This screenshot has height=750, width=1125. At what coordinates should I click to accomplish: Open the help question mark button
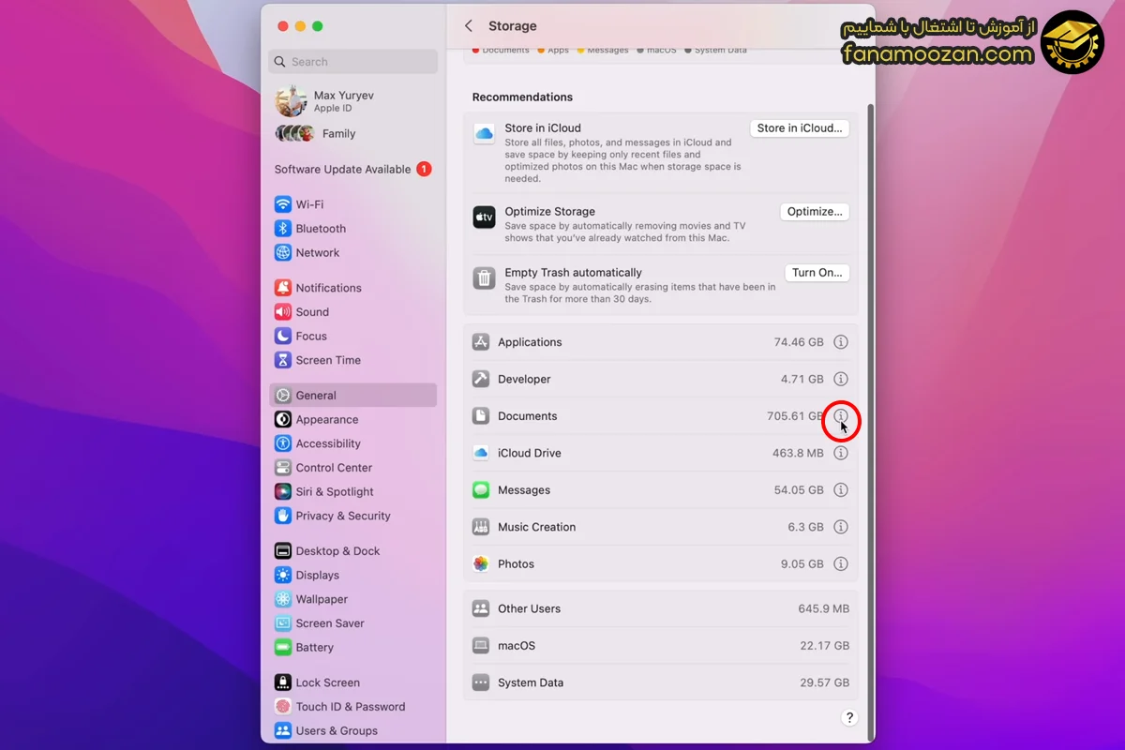[x=849, y=718]
